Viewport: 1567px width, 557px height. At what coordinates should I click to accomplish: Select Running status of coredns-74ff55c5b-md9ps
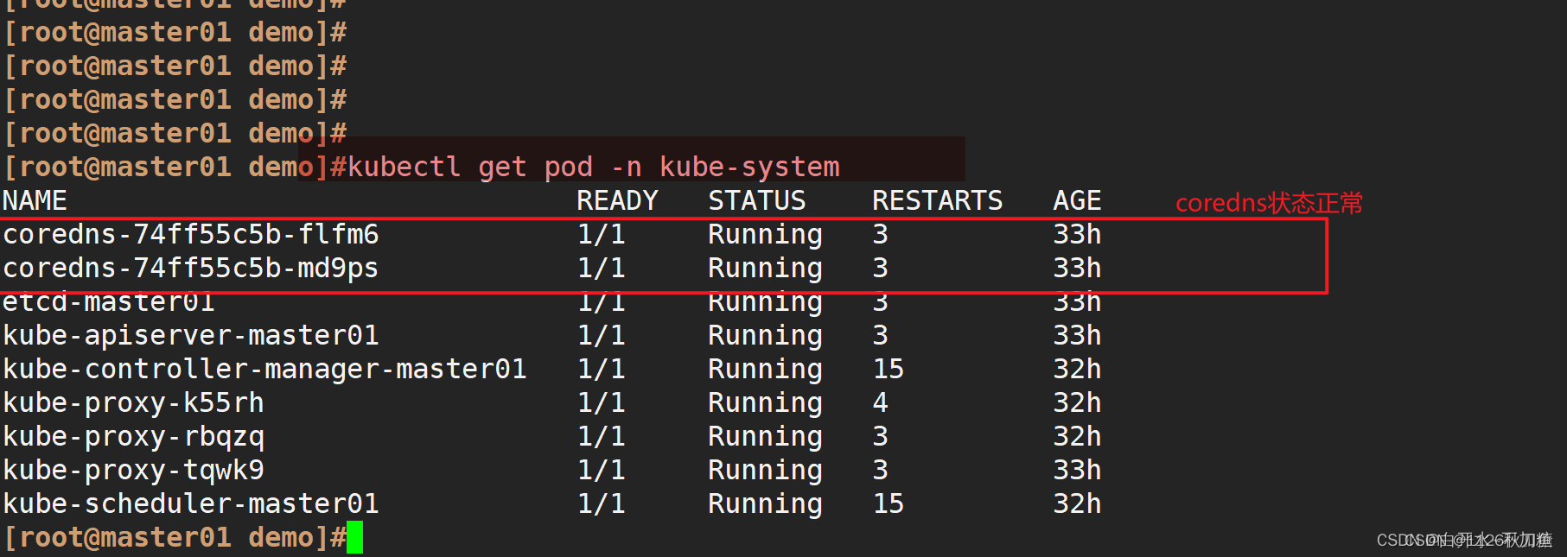click(765, 269)
